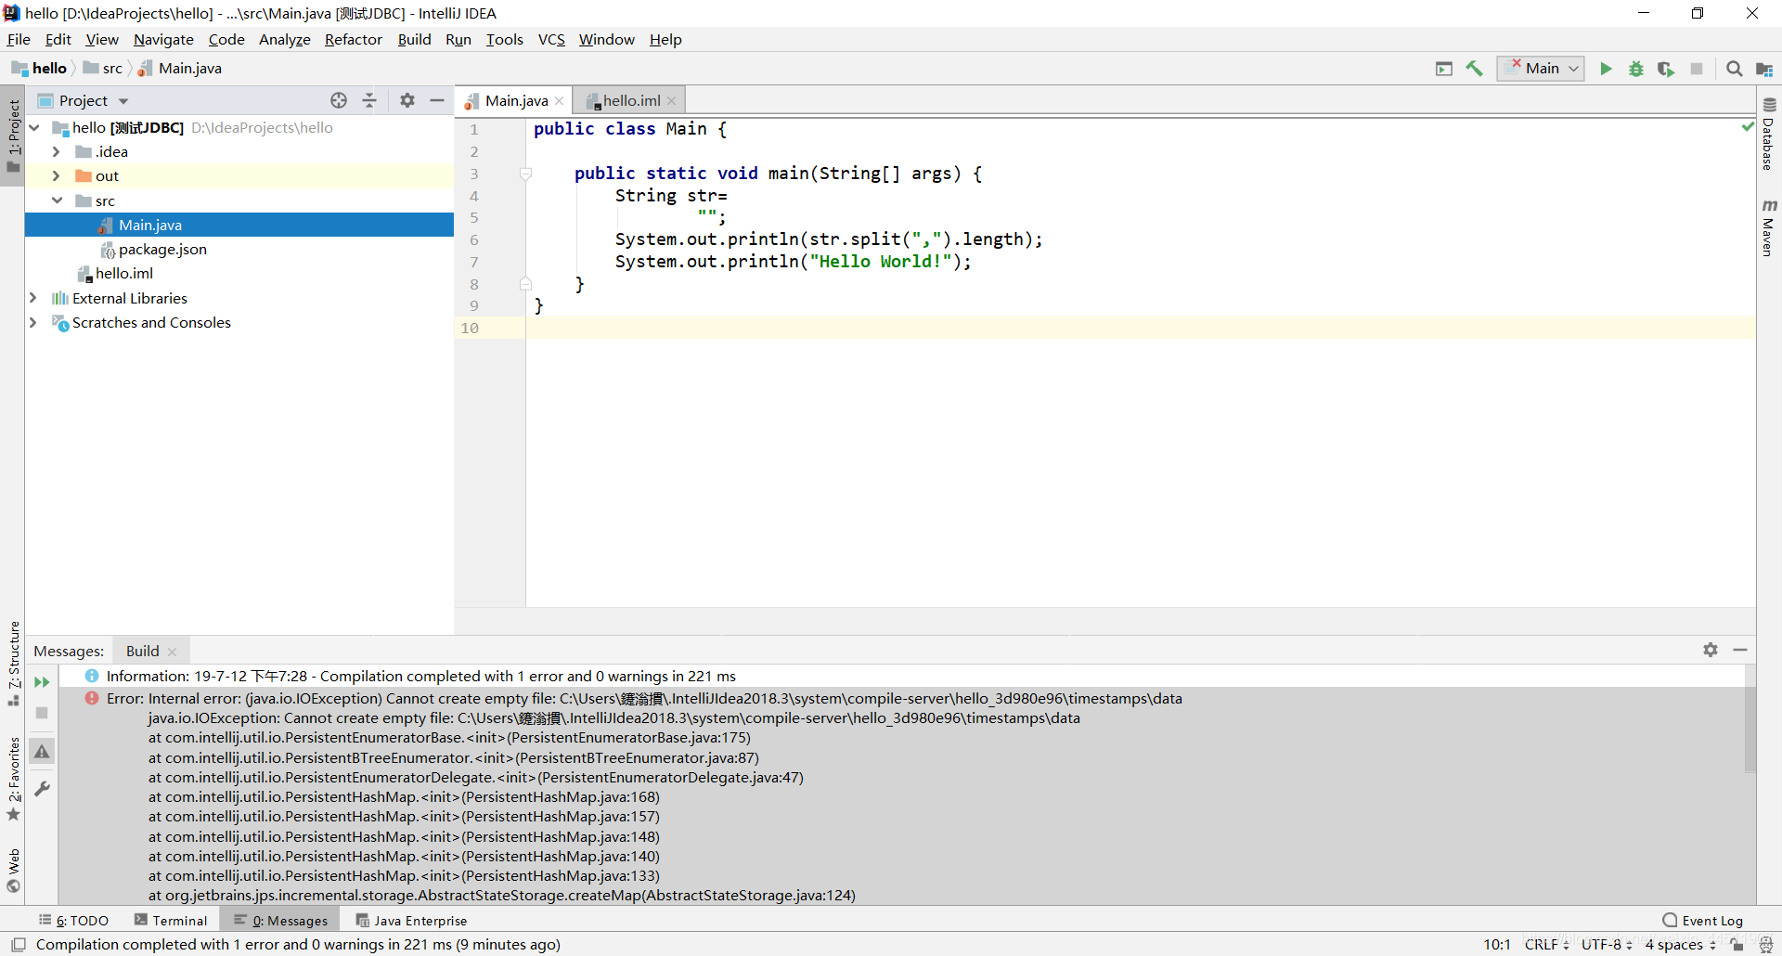Expand the .idea folder
The image size is (1782, 956).
point(57,151)
